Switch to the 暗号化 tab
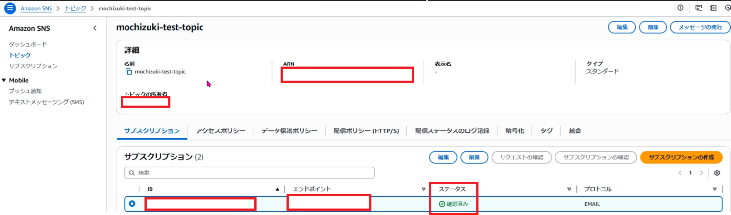The image size is (731, 215). click(x=515, y=131)
